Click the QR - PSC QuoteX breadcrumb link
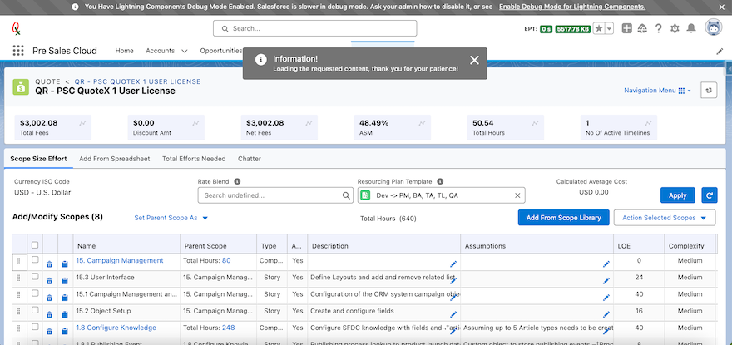Screen dimensions: 732x345 137,81
